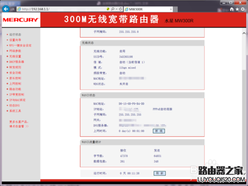Click the received packets value 261
Screen dimensions: 248x186
click(123, 161)
